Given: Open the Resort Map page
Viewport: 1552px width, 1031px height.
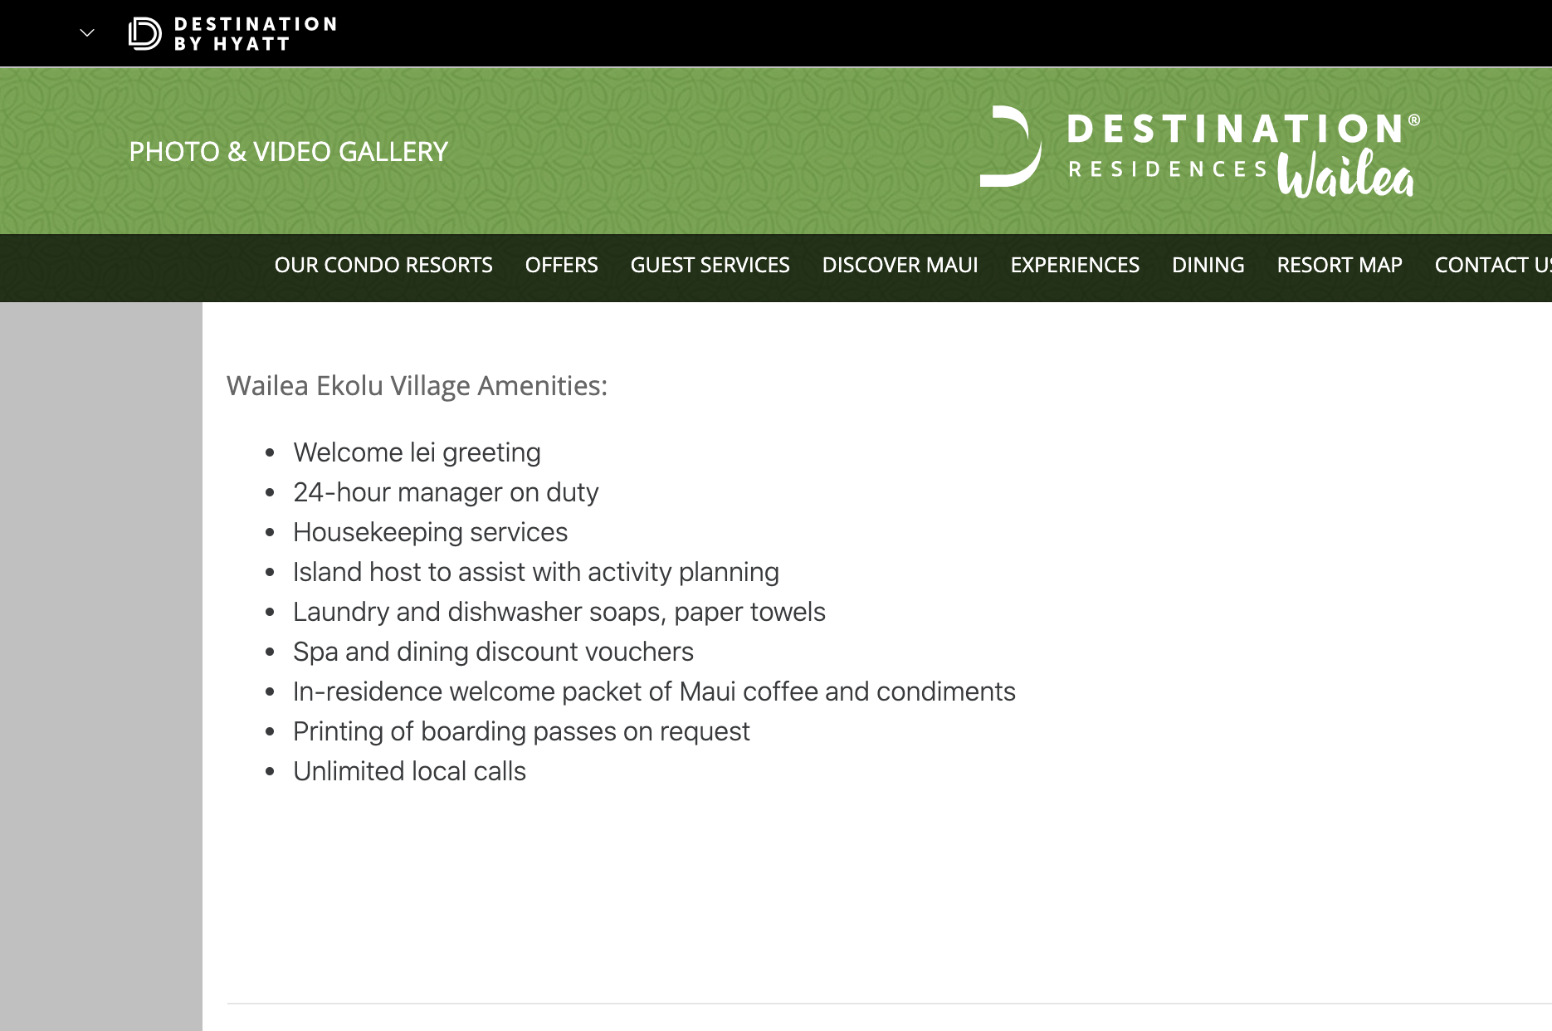Looking at the screenshot, I should pos(1340,265).
